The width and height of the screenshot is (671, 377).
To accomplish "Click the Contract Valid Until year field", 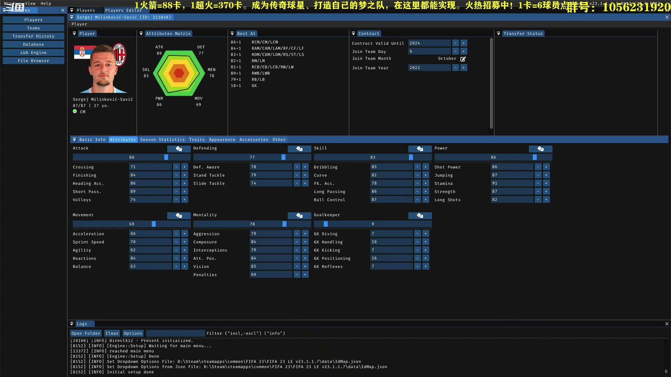I will [x=430, y=43].
